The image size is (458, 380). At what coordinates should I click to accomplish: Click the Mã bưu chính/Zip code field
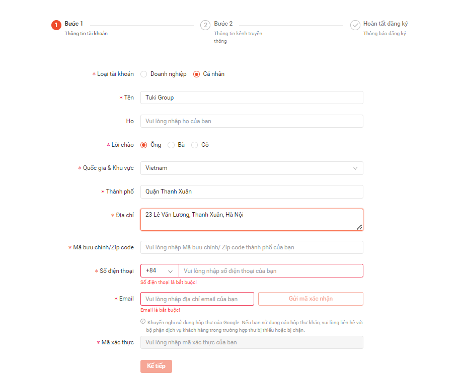(x=252, y=247)
